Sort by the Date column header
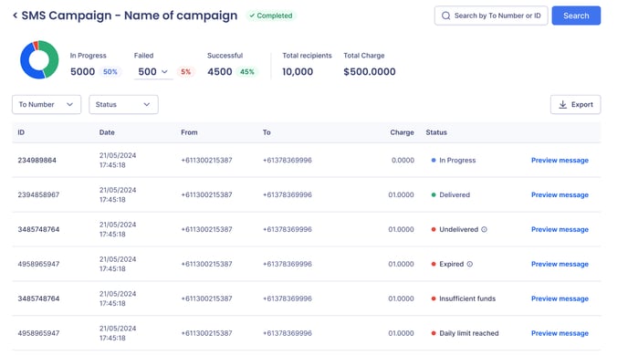The width and height of the screenshot is (628, 356). [107, 132]
